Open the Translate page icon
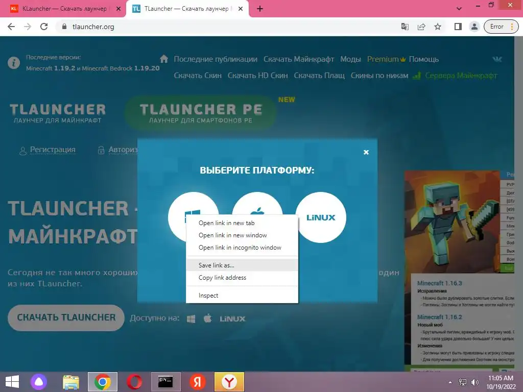The width and height of the screenshot is (523, 392). 405,27
